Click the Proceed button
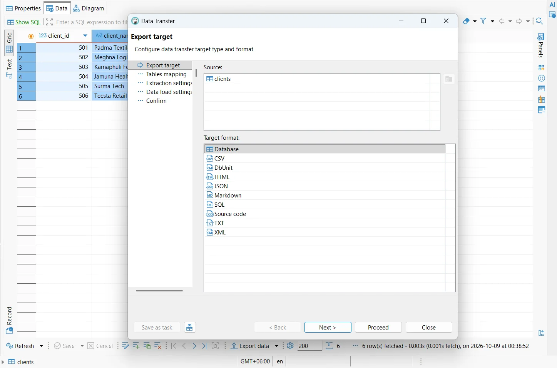The width and height of the screenshot is (557, 368). click(378, 327)
